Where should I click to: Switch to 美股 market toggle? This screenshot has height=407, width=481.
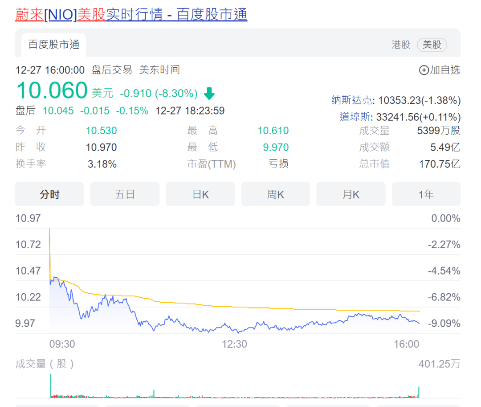click(432, 45)
